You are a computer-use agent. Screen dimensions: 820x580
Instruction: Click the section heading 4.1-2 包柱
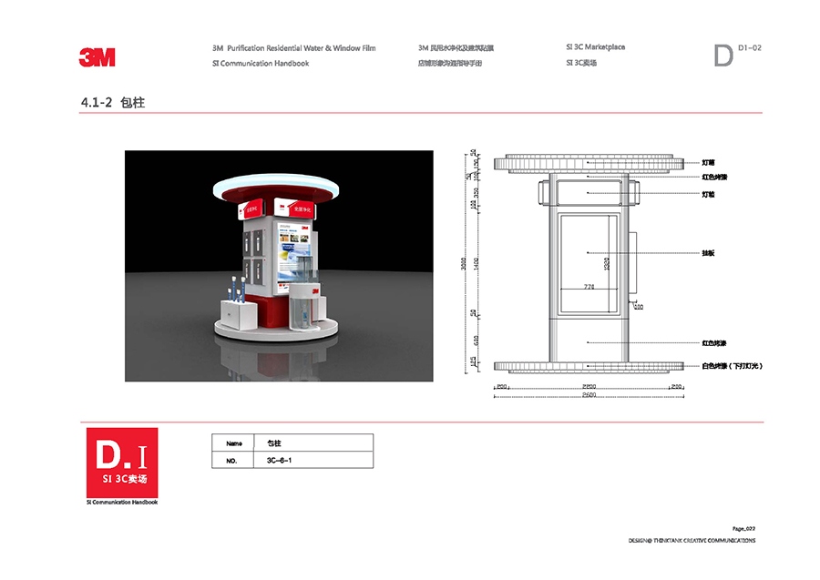point(113,102)
